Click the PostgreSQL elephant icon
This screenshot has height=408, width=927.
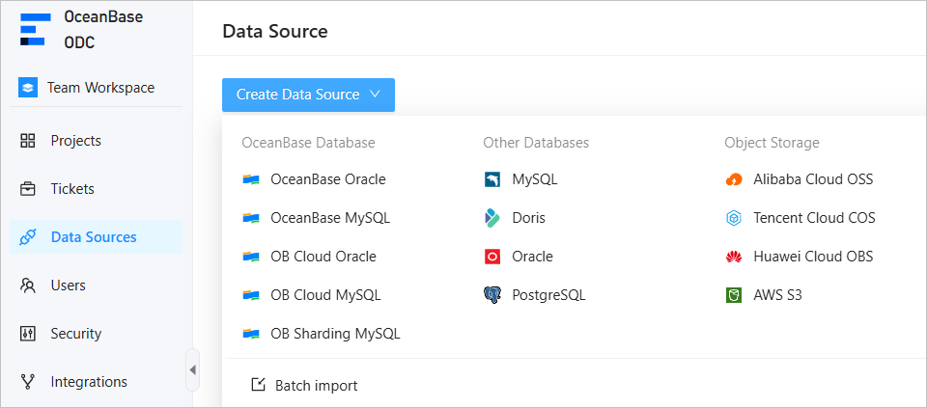pyautogui.click(x=492, y=295)
